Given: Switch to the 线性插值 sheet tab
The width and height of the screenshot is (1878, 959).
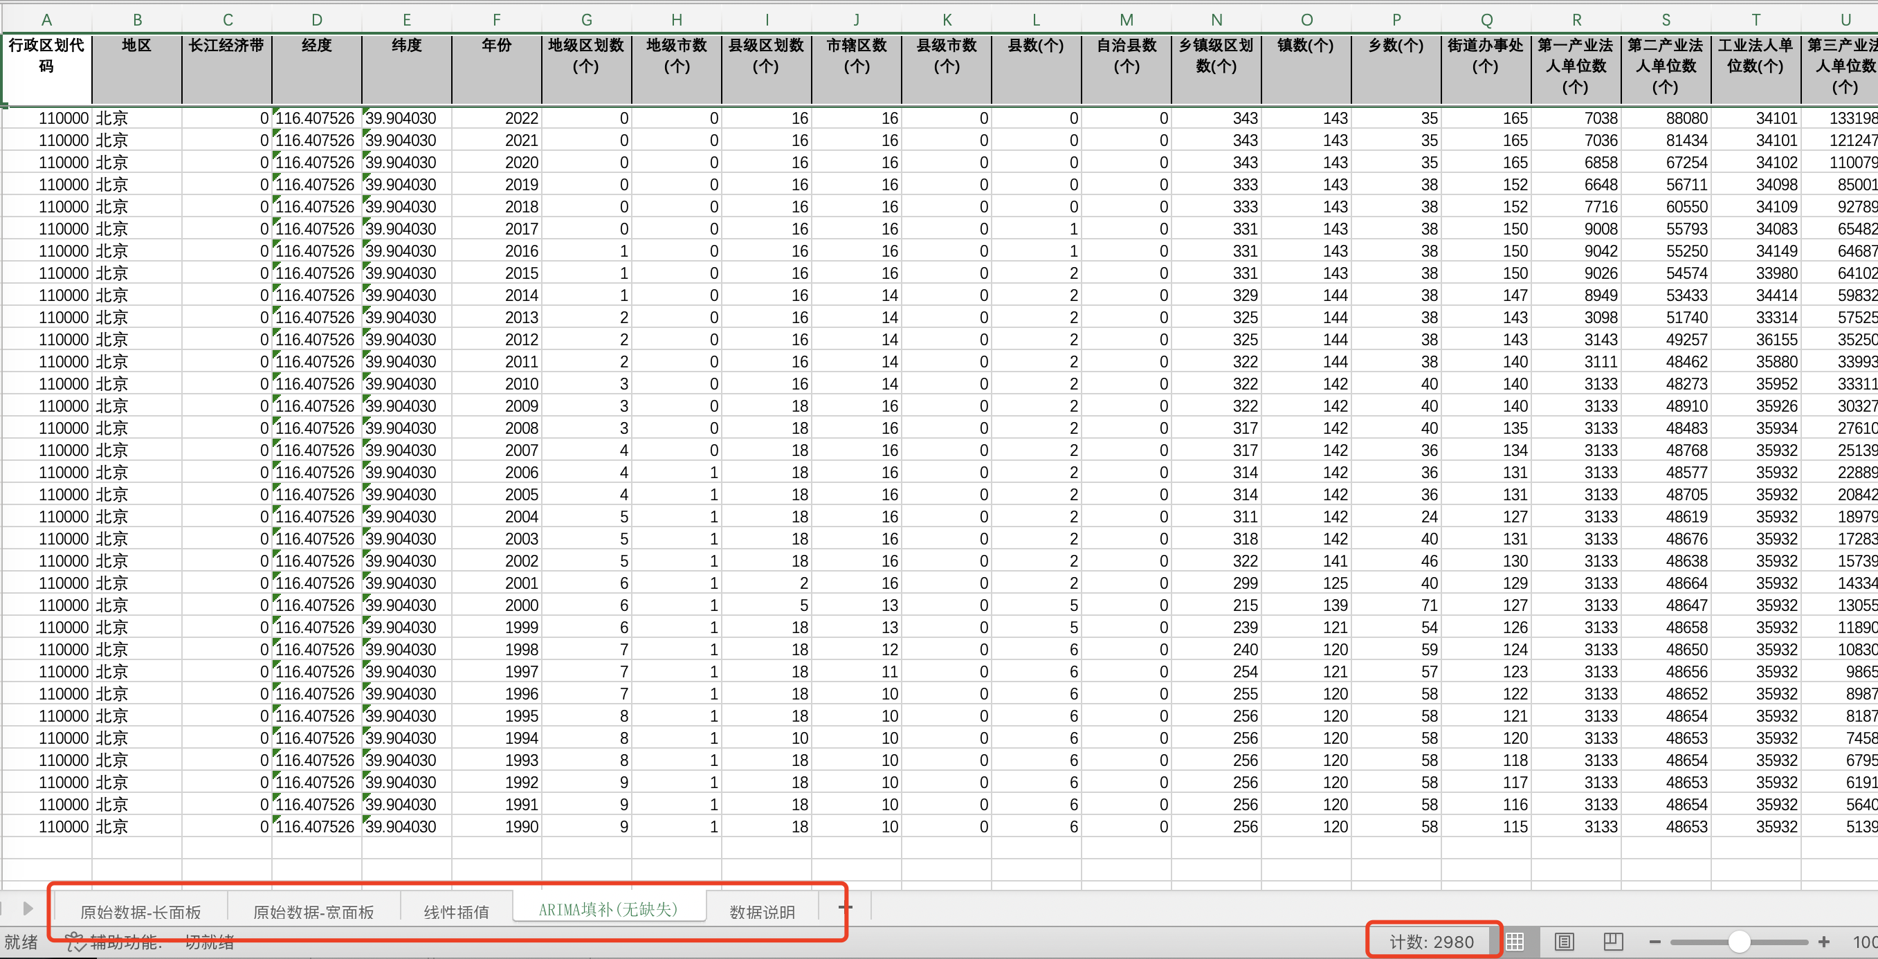Looking at the screenshot, I should pos(457,912).
